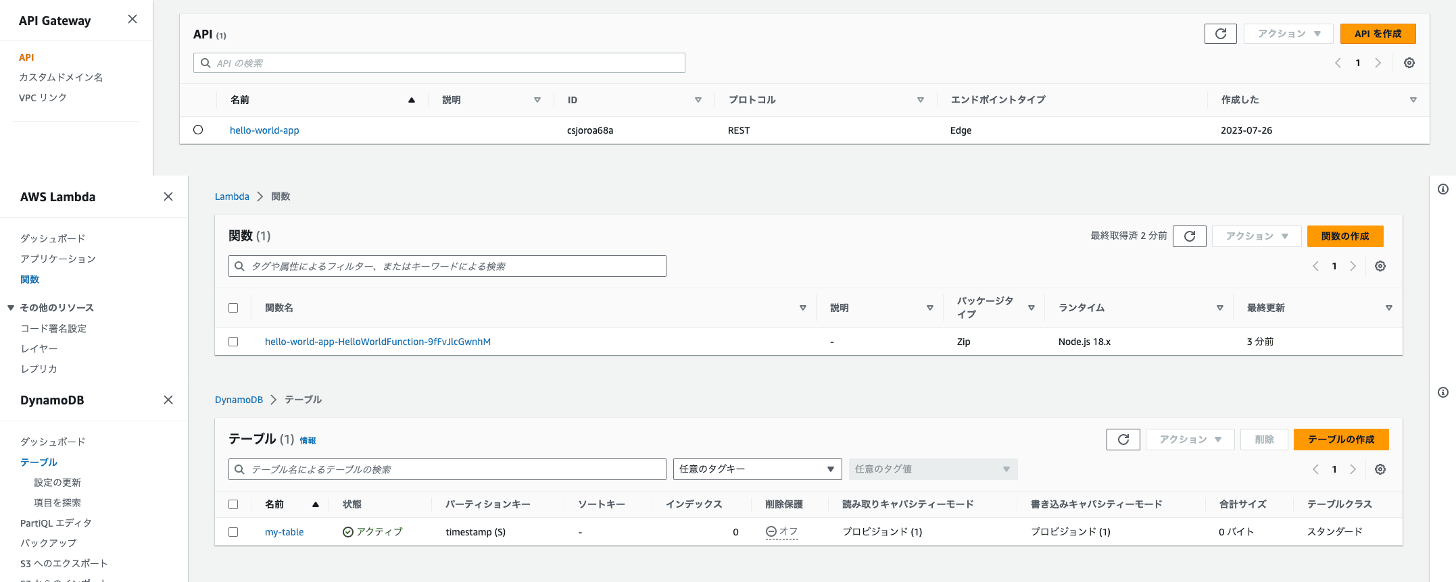This screenshot has width=1456, height=582.
Task: Go to next page of Lambda functions
Action: 1353,266
